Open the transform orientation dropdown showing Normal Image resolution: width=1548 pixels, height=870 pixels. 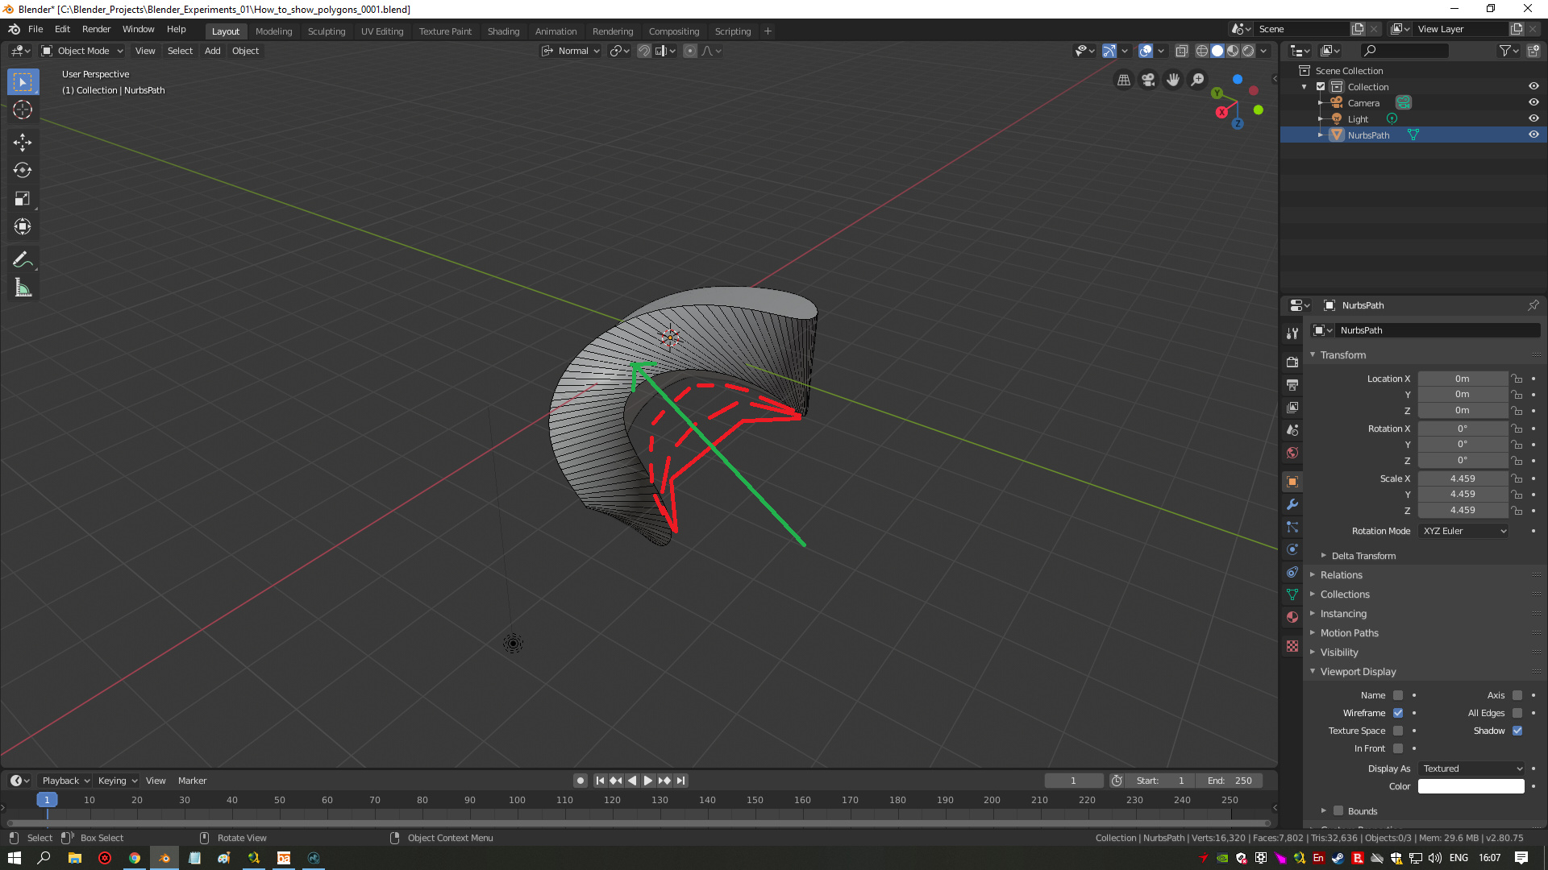[571, 51]
